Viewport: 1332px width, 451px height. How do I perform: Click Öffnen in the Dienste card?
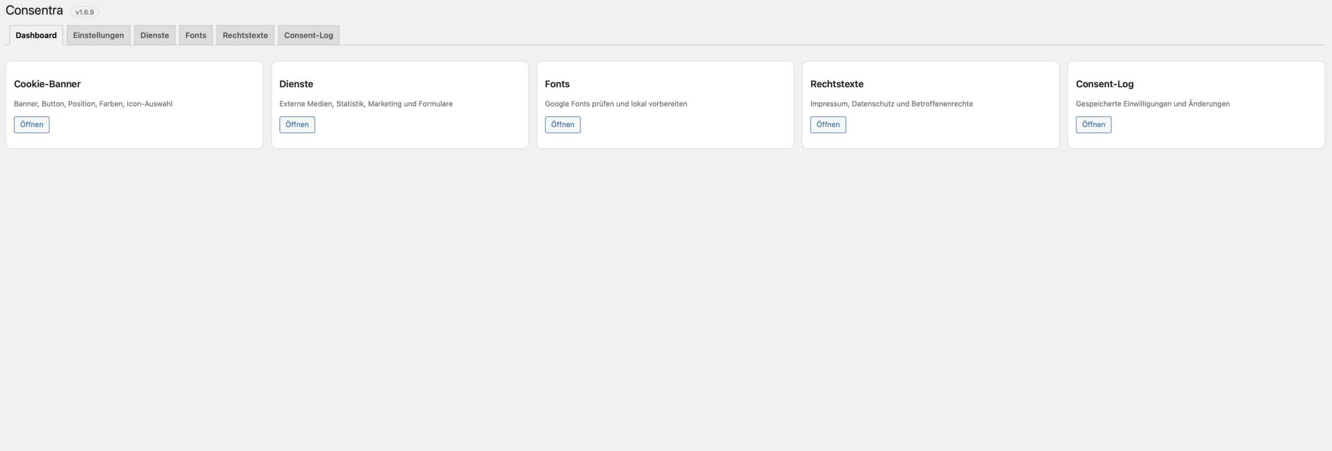click(297, 125)
